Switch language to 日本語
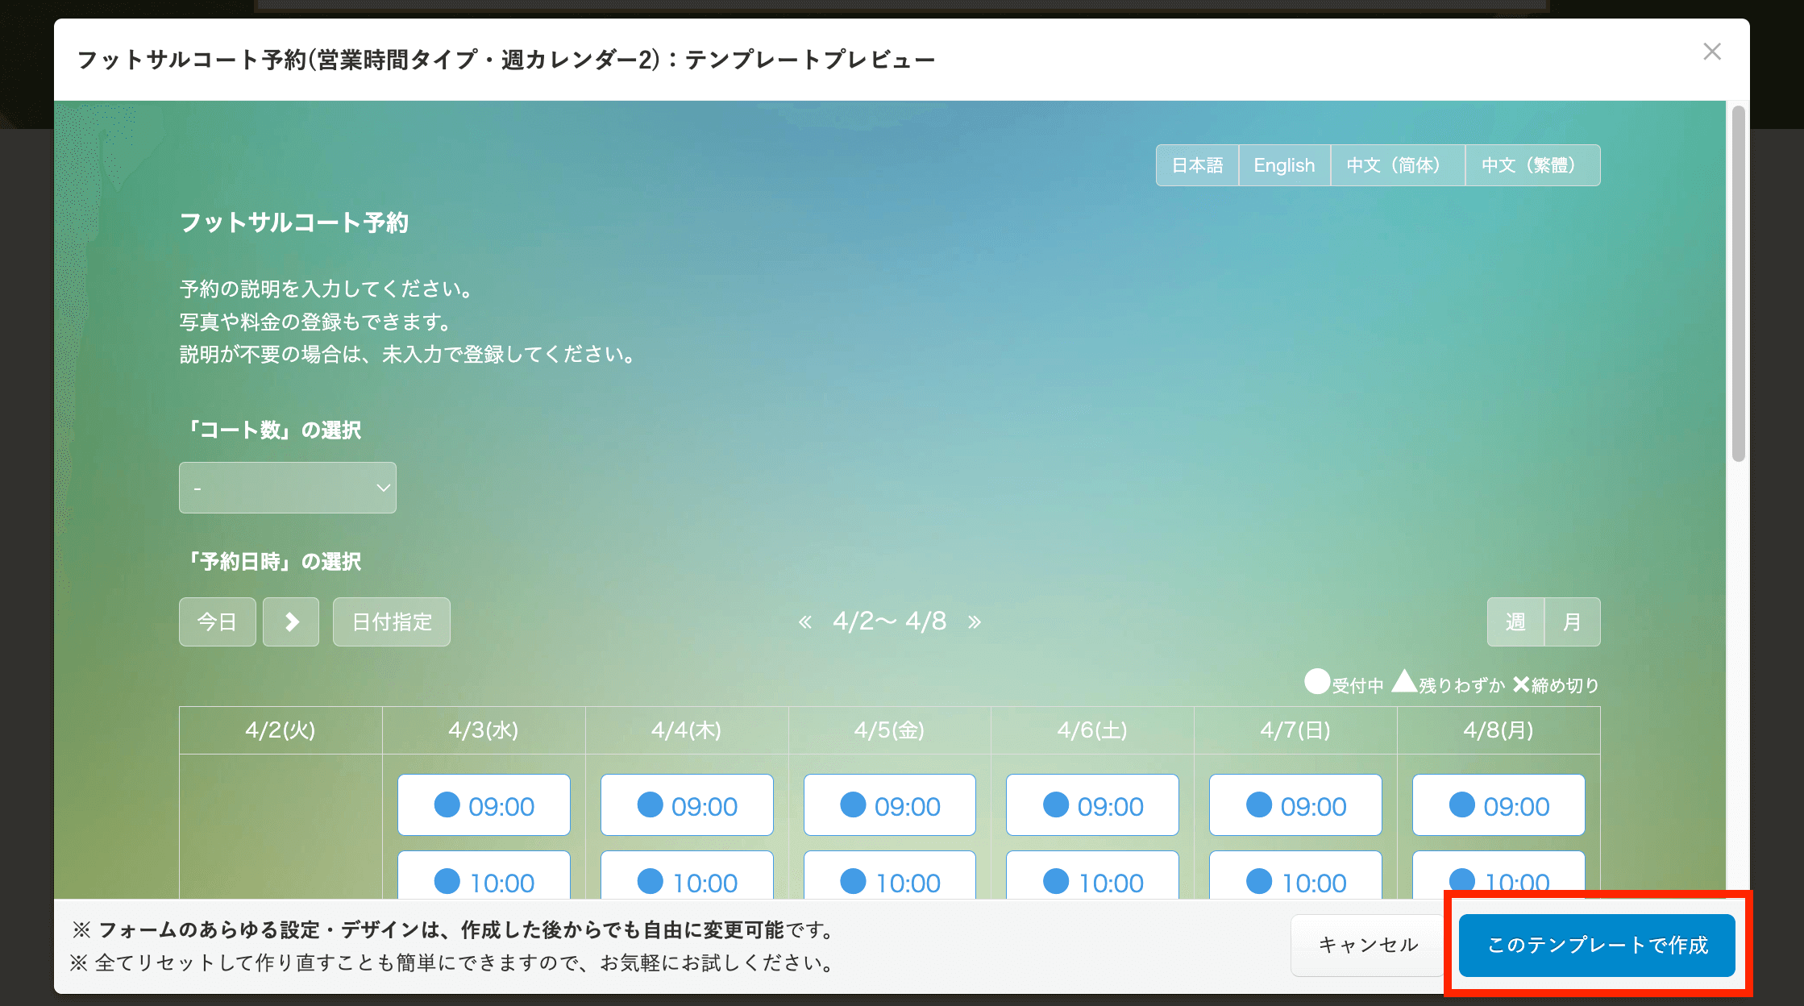 click(1197, 165)
